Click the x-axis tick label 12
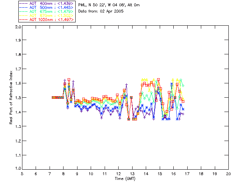Image resolution: width=235 pixels, height=188 pixels. click(x=118, y=174)
